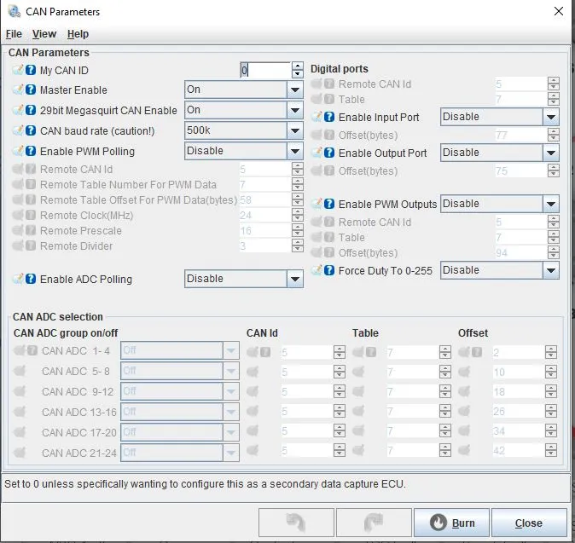Screen dimensions: 575x543
Task: Open help for Force Duty To 0-255
Action: pyautogui.click(x=329, y=270)
